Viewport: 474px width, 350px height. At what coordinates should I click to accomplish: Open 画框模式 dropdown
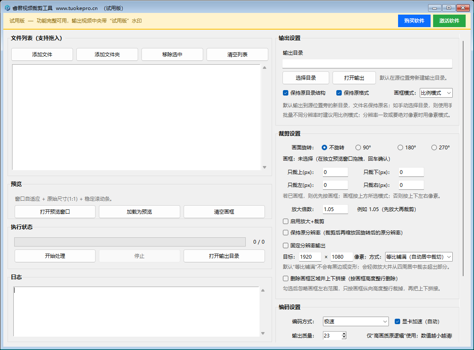[436, 93]
